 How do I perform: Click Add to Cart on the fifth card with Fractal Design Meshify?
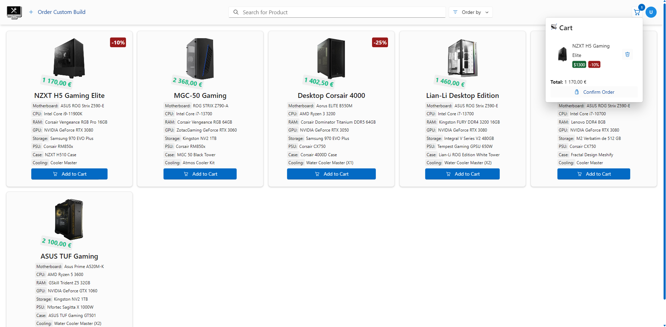(594, 174)
